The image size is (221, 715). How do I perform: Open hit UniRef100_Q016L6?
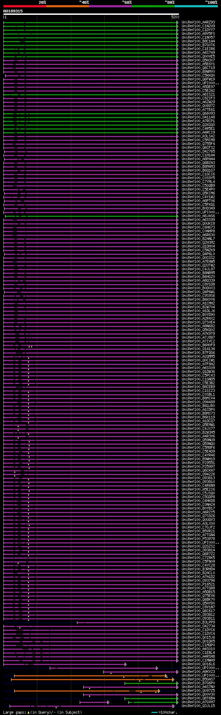point(198,664)
